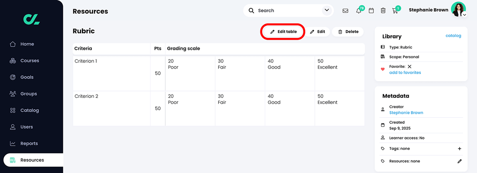
Task: Click the search magnifier icon
Action: point(251,11)
